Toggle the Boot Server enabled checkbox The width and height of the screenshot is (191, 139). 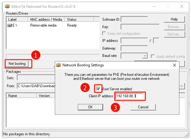coord(98,89)
